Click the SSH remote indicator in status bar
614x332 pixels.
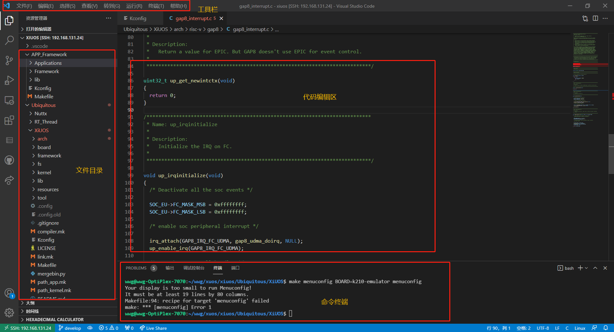(28, 328)
